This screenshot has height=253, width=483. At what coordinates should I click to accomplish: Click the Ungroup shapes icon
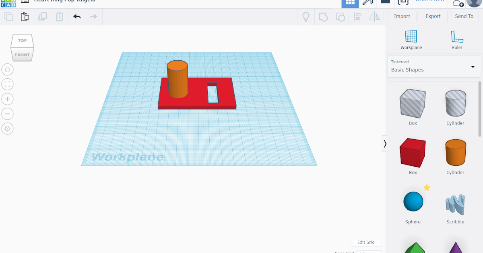(x=340, y=16)
